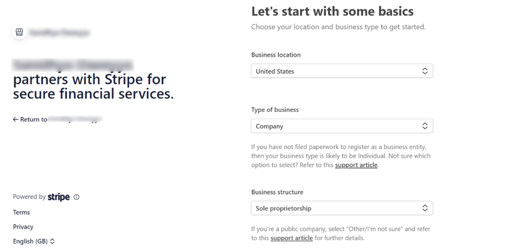Change language using English (GB) selector
Image resolution: width=506 pixels, height=251 pixels.
(30, 241)
